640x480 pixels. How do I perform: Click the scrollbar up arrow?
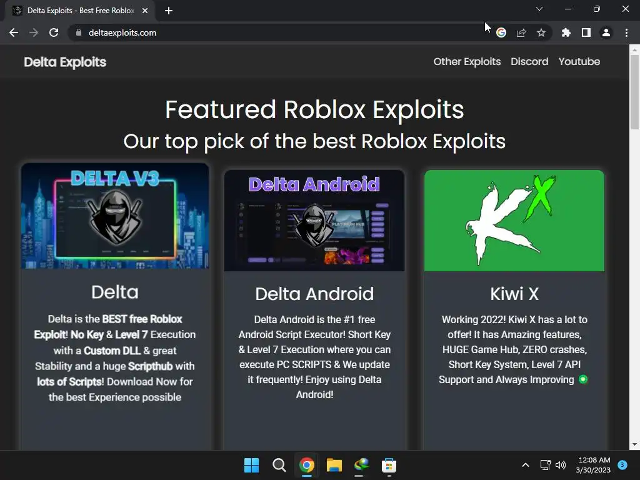click(634, 49)
